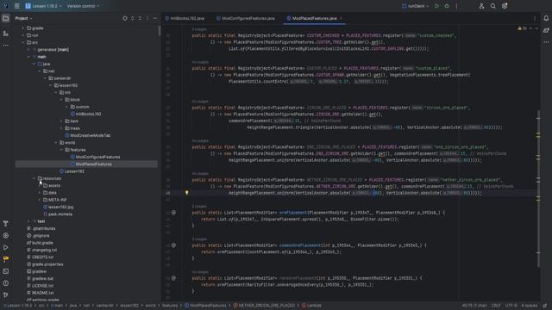Click gutter icon beside orePlacement method

pos(173,213)
